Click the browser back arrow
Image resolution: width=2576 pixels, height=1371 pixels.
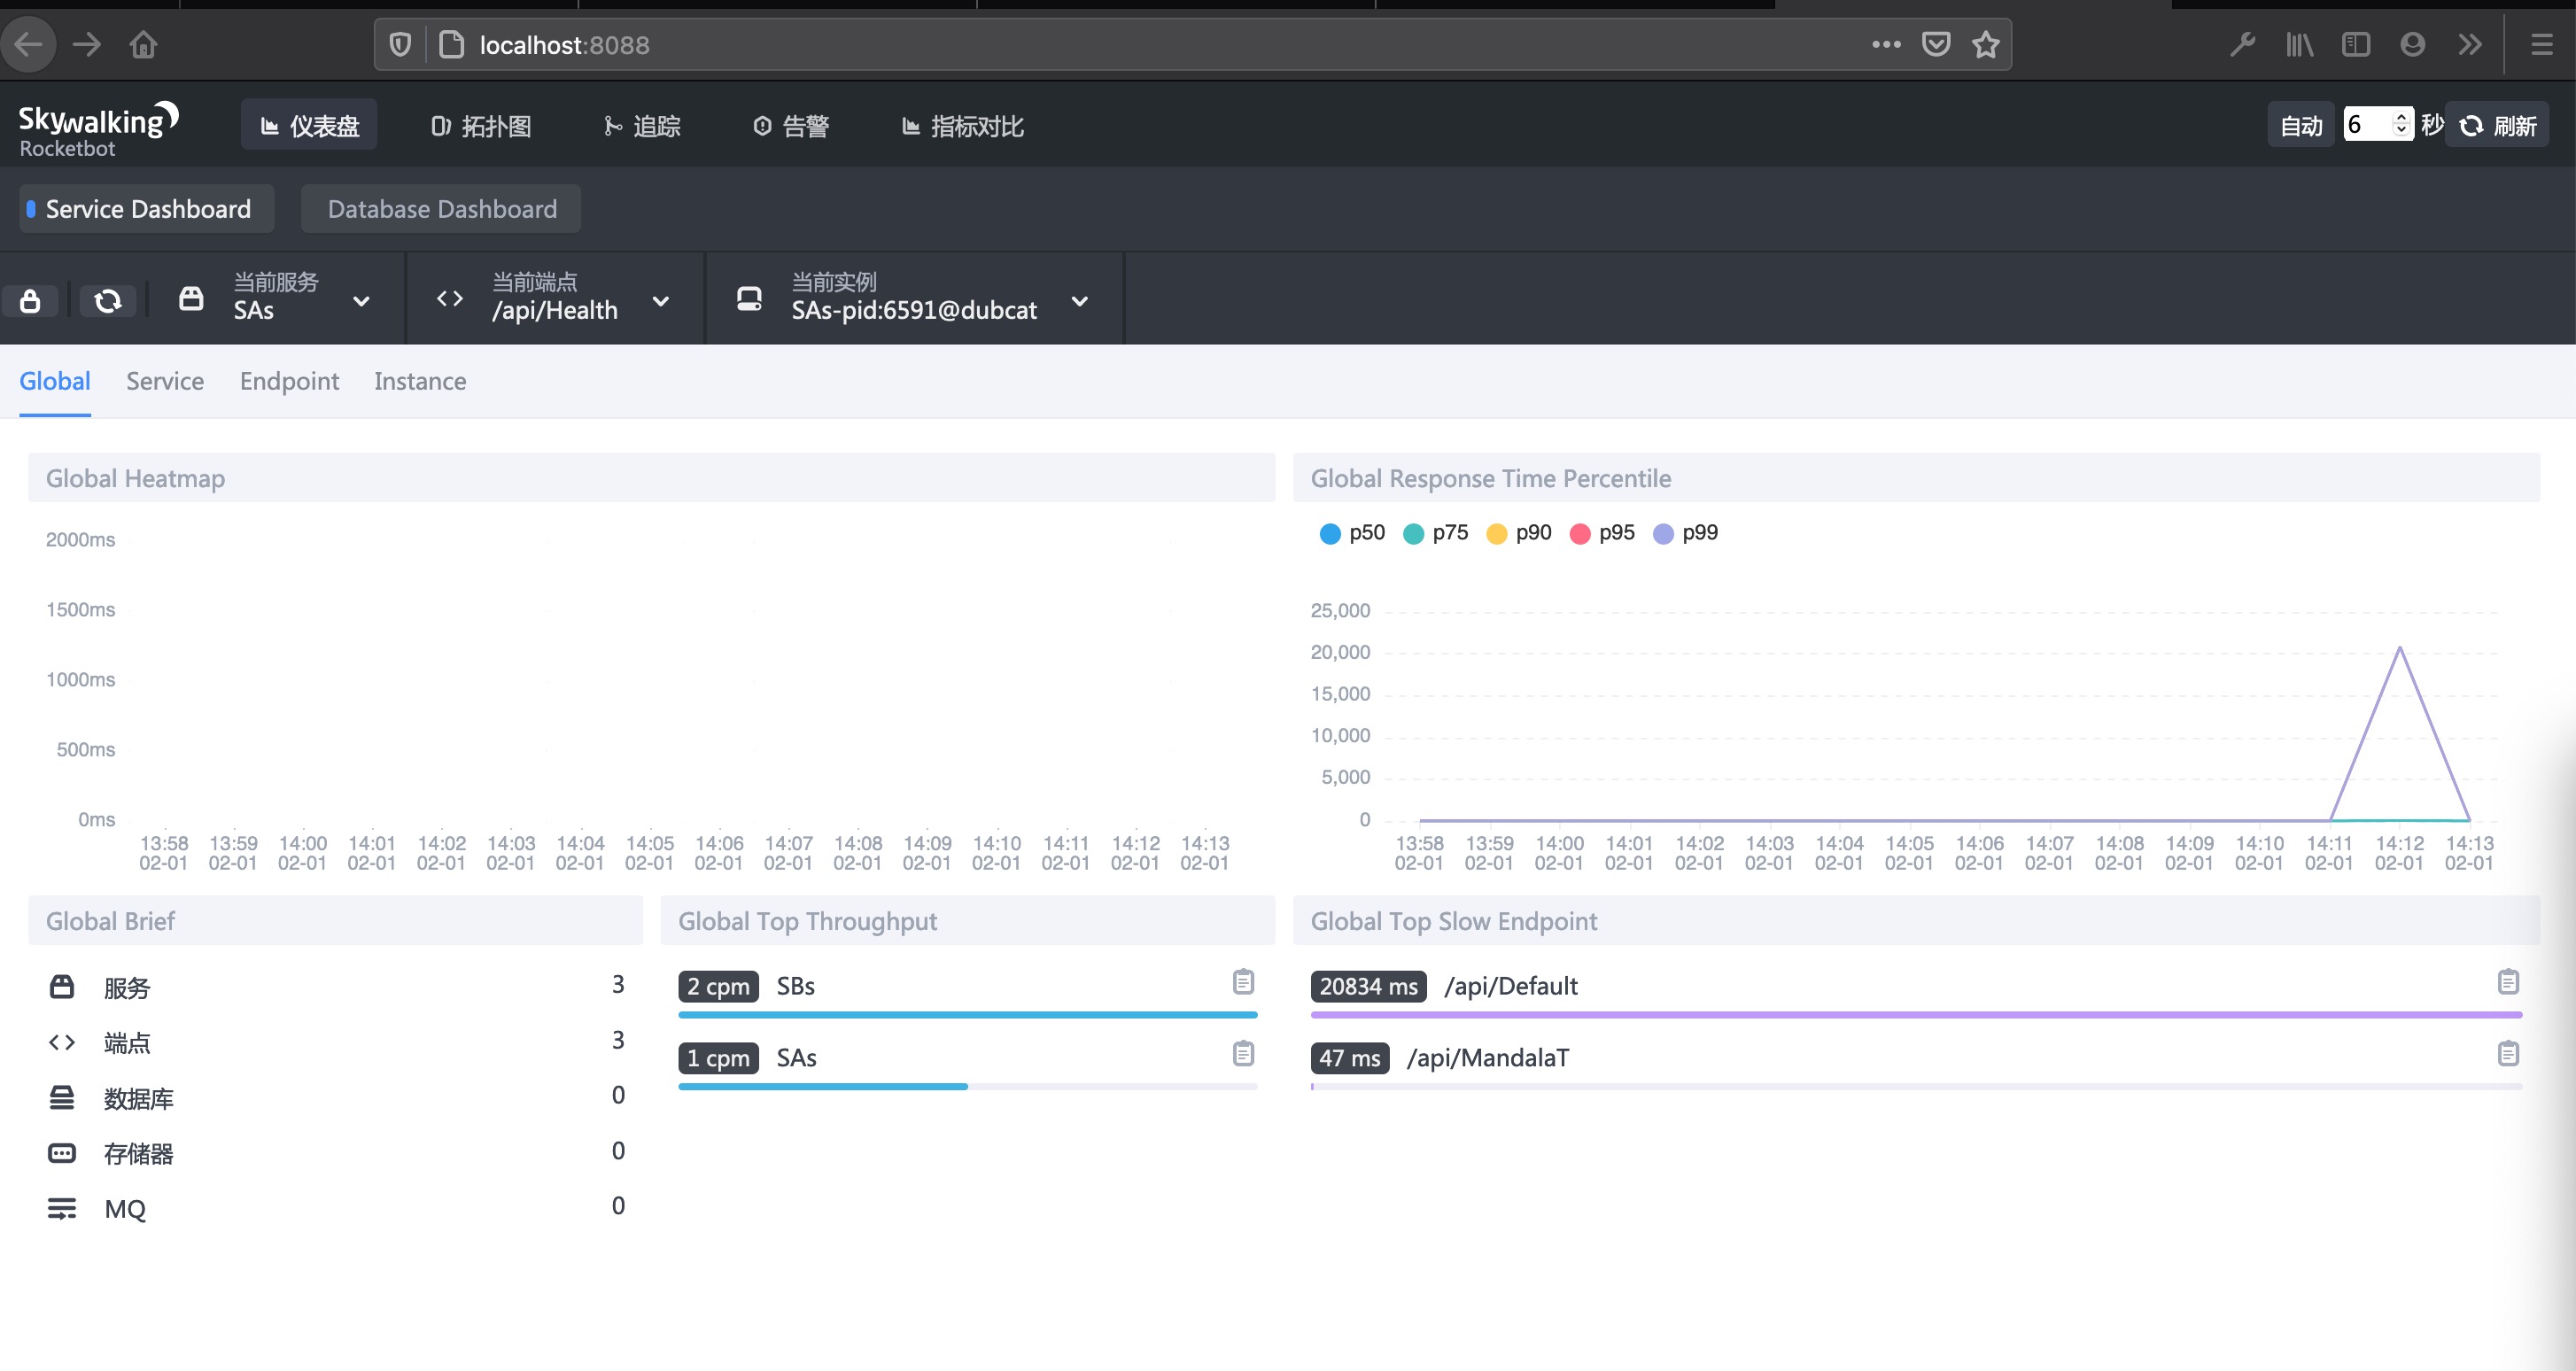(28, 45)
